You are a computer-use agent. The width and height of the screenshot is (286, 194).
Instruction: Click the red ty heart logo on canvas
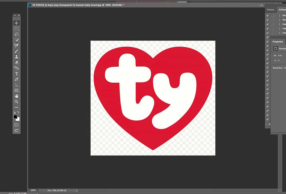(x=153, y=98)
